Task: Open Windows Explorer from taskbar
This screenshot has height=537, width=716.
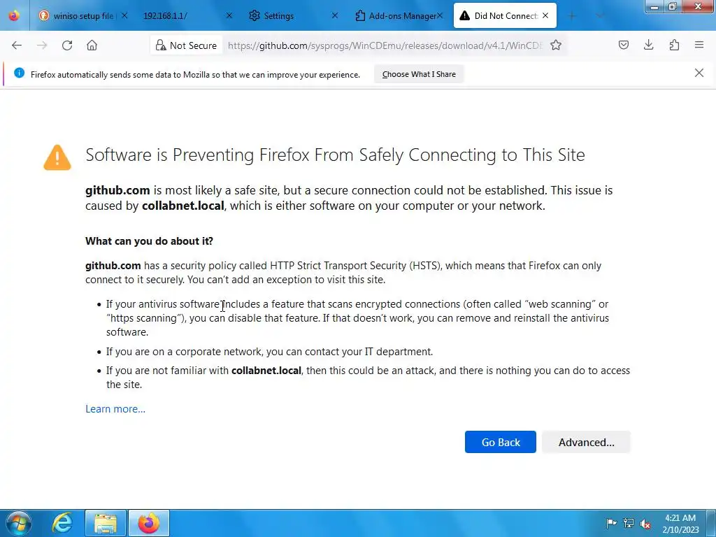Action: (106, 523)
